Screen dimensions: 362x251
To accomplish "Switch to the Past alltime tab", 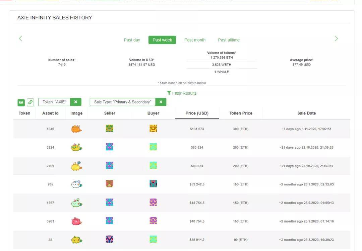I will tap(229, 40).
